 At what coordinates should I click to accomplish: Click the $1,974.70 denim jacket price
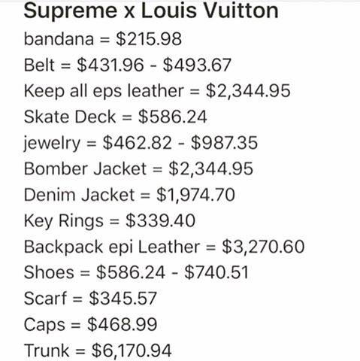(x=195, y=195)
